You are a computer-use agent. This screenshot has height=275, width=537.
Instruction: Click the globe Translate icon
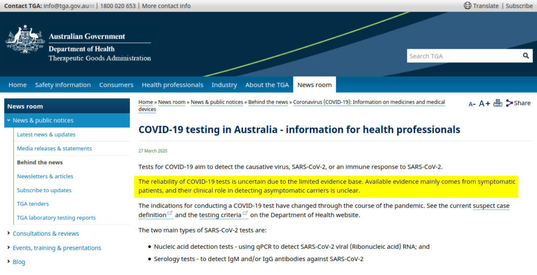pos(468,6)
